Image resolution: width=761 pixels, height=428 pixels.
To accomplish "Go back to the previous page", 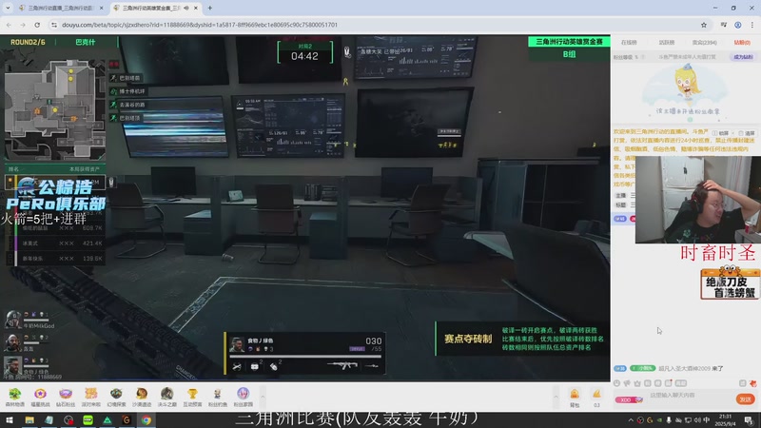I will 10,25.
